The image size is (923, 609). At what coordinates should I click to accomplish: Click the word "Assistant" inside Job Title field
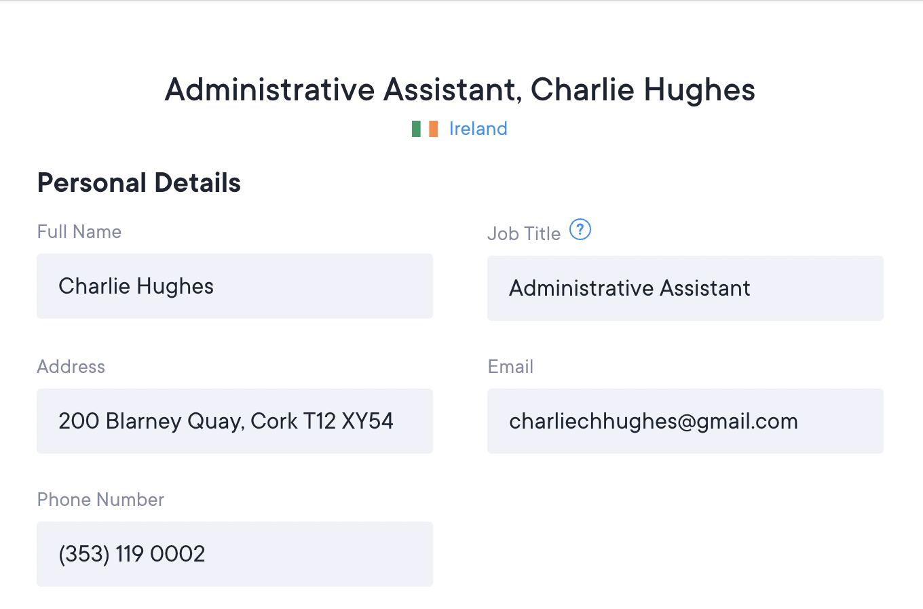(705, 288)
